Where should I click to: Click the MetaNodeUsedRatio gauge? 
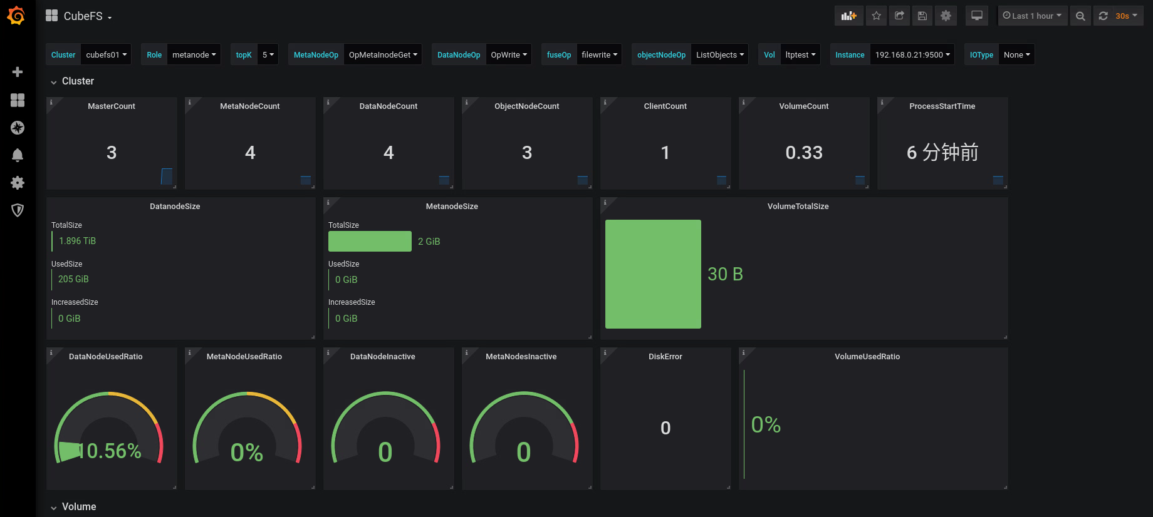click(248, 427)
